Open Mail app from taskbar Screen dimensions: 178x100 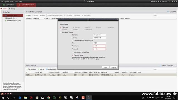43,97
